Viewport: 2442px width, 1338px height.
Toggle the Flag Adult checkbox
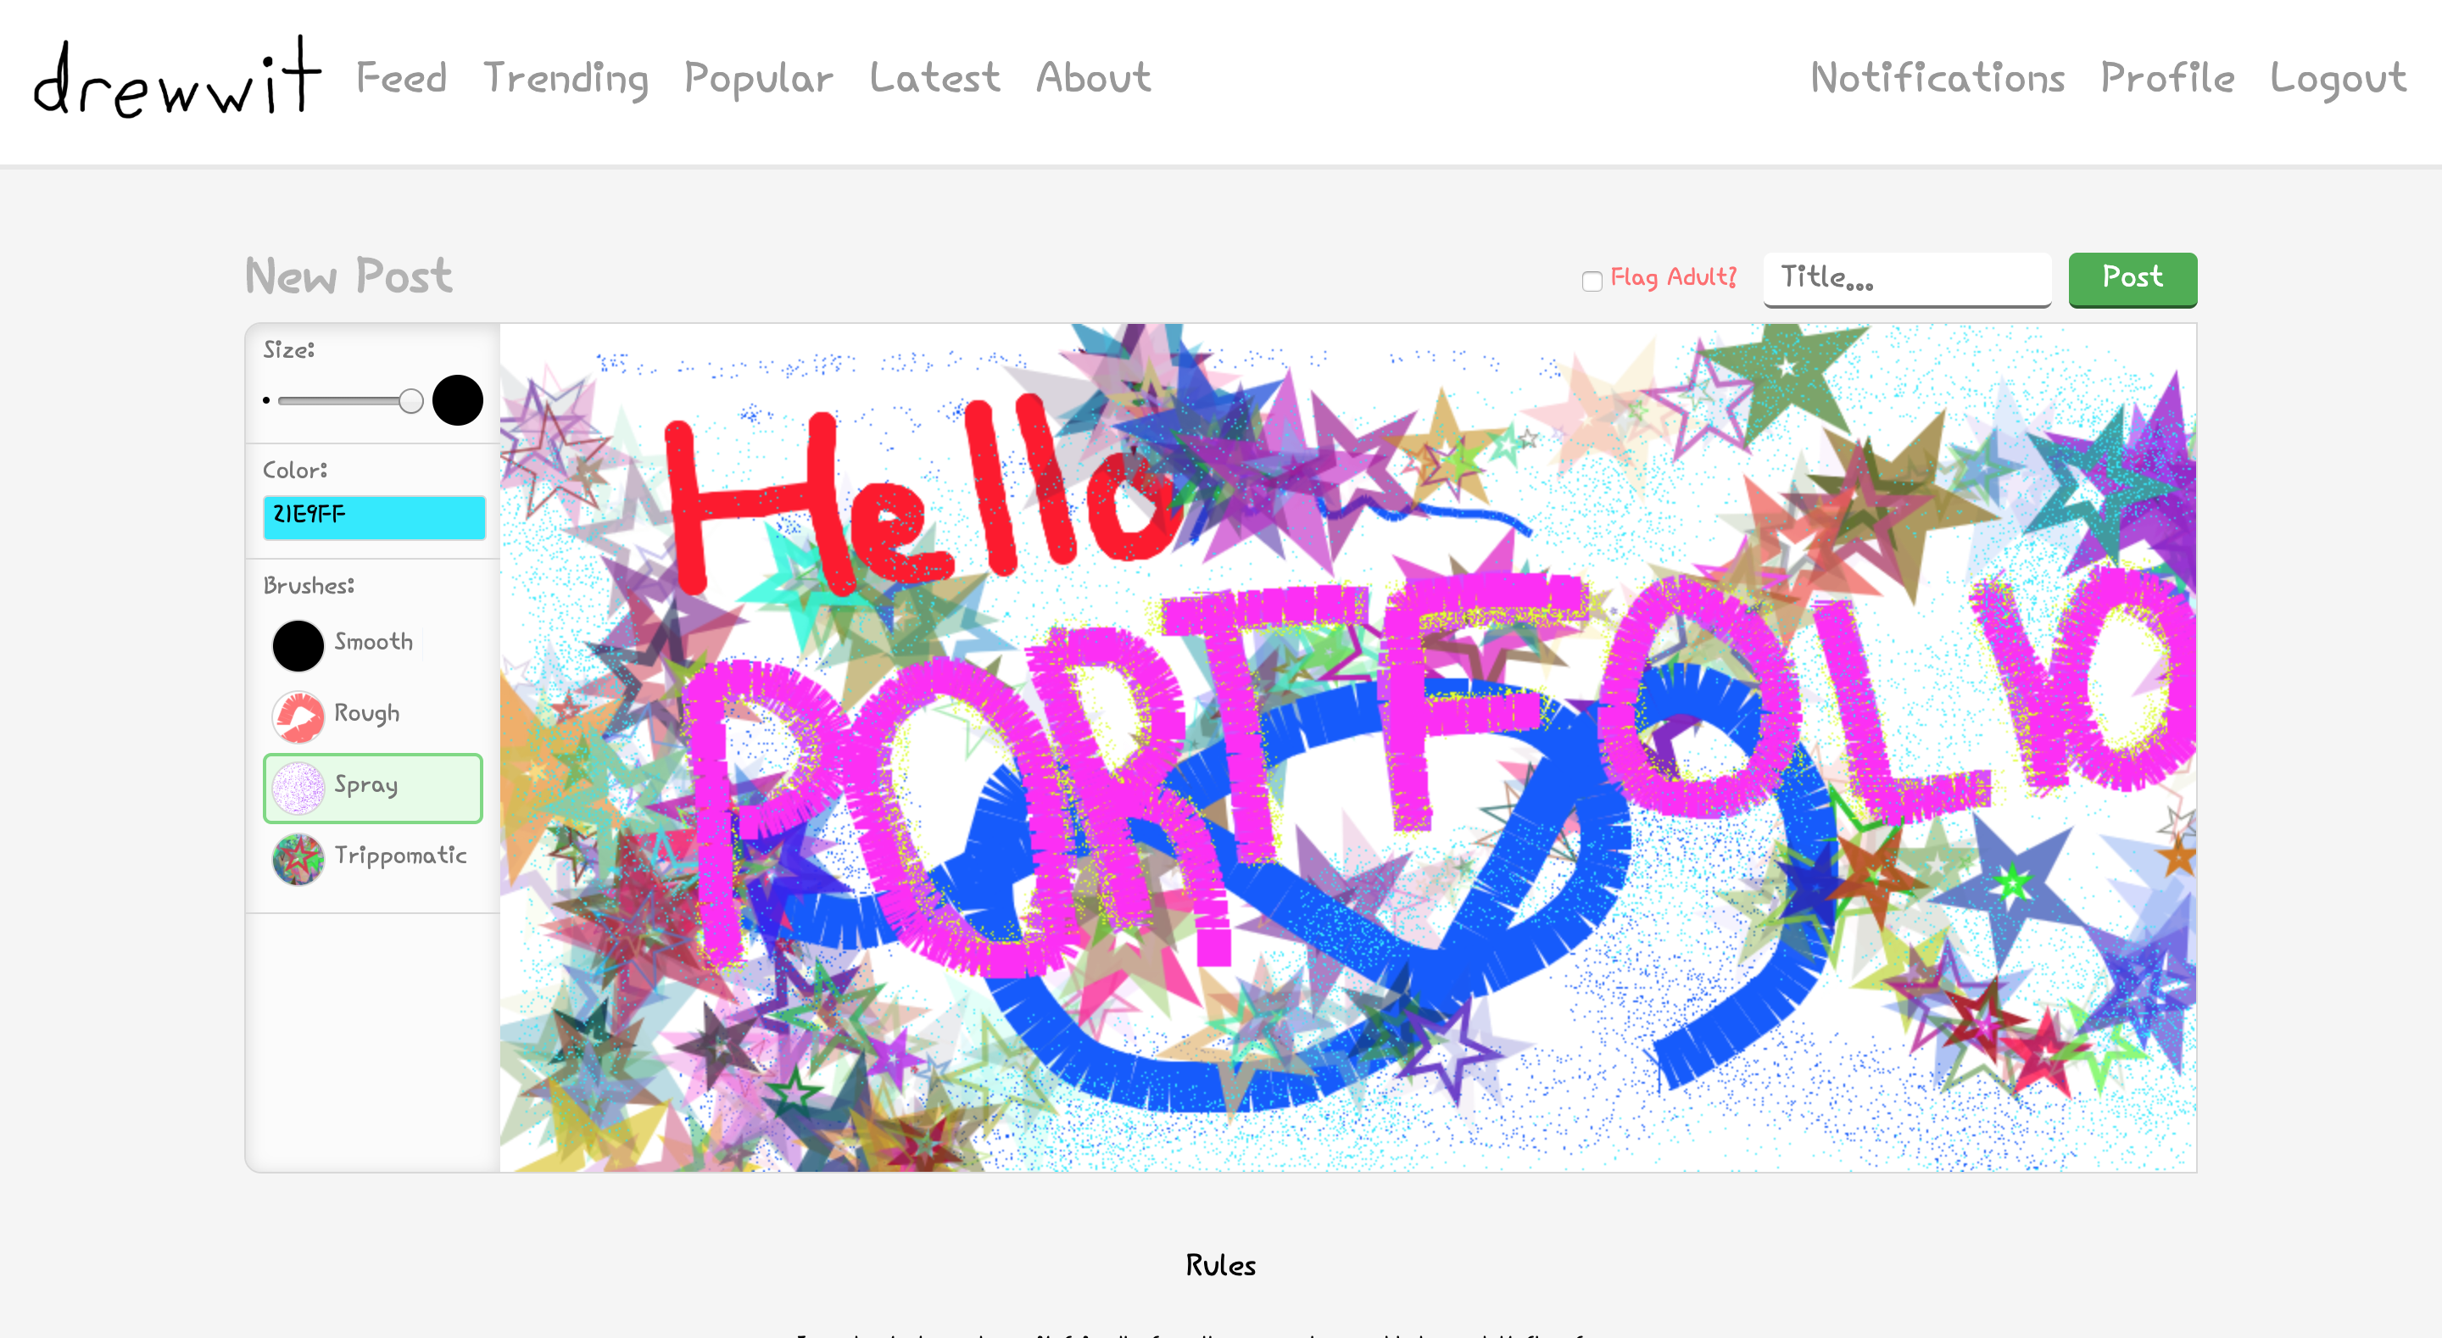pos(1592,281)
